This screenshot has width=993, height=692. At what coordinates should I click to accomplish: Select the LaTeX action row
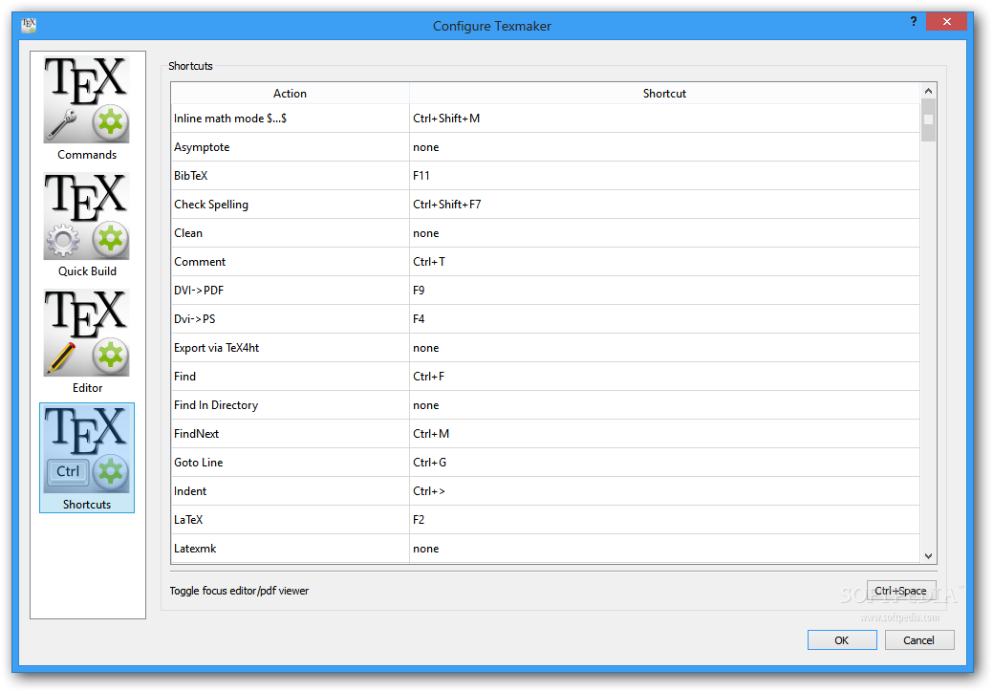click(290, 520)
